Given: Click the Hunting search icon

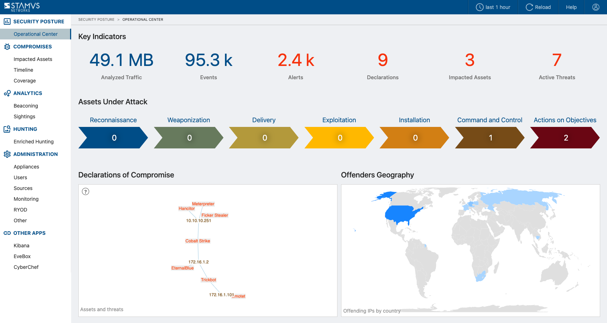Looking at the screenshot, I should [7, 129].
